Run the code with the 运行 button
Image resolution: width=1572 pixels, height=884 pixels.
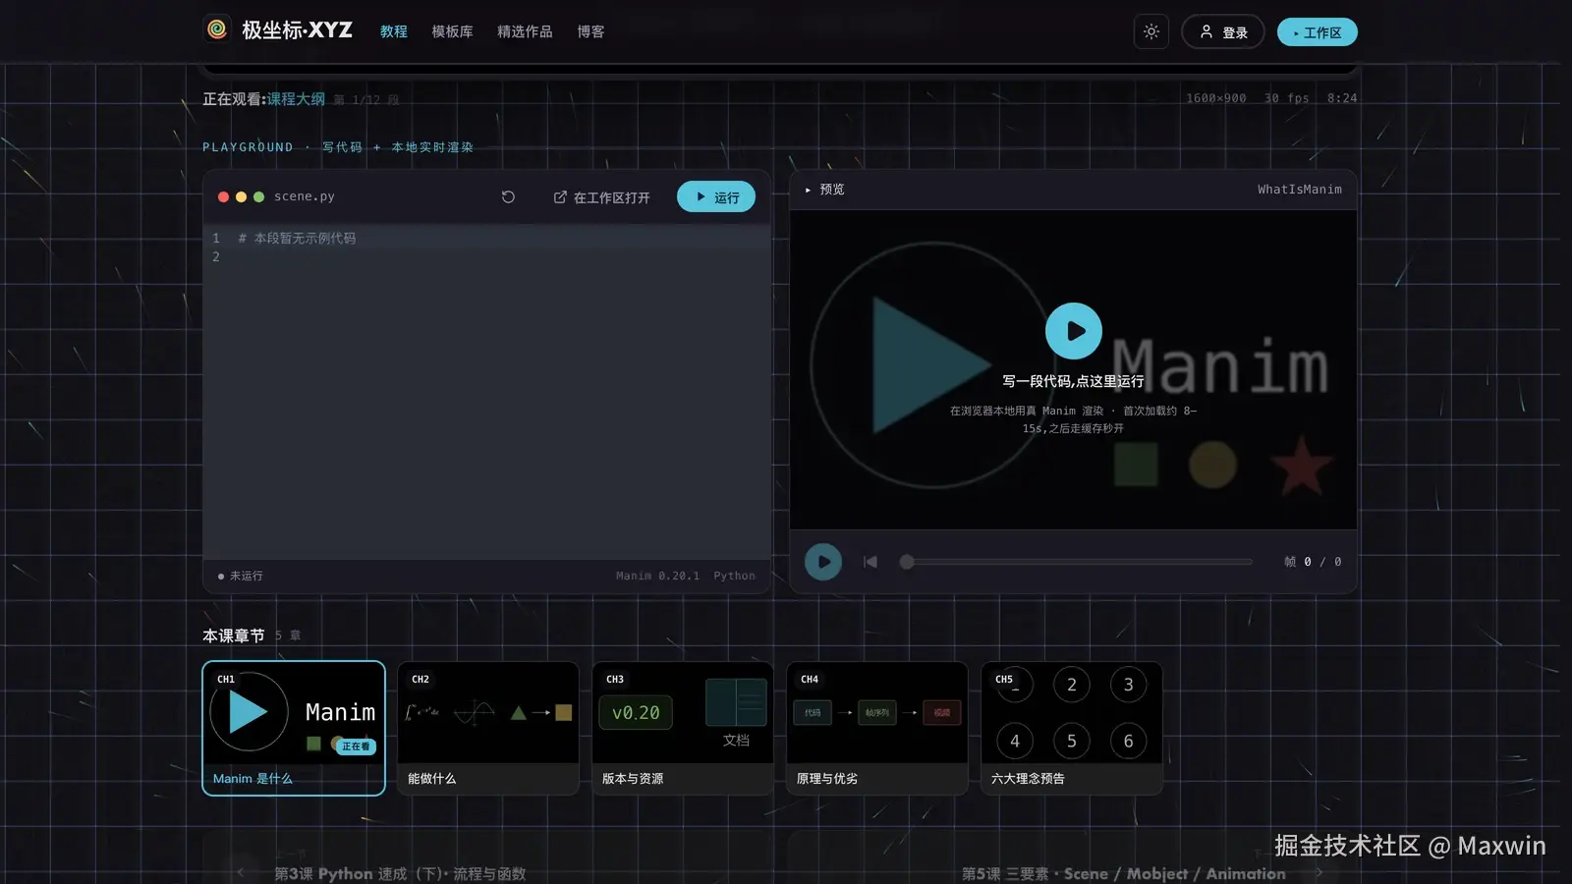coord(716,196)
